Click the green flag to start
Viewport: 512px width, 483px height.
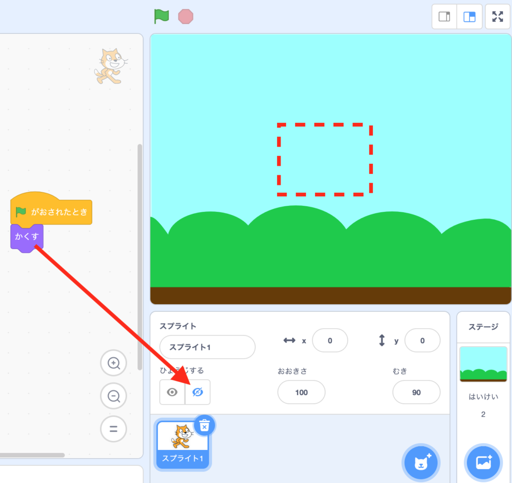[x=161, y=16]
